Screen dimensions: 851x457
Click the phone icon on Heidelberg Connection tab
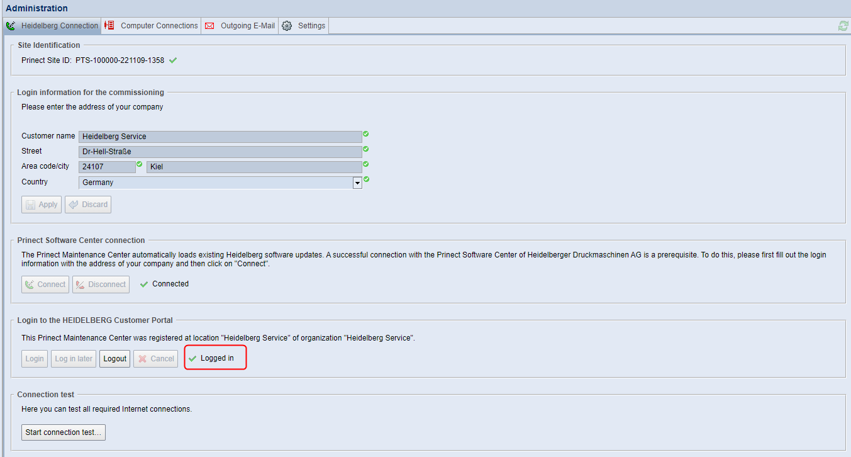tap(10, 26)
